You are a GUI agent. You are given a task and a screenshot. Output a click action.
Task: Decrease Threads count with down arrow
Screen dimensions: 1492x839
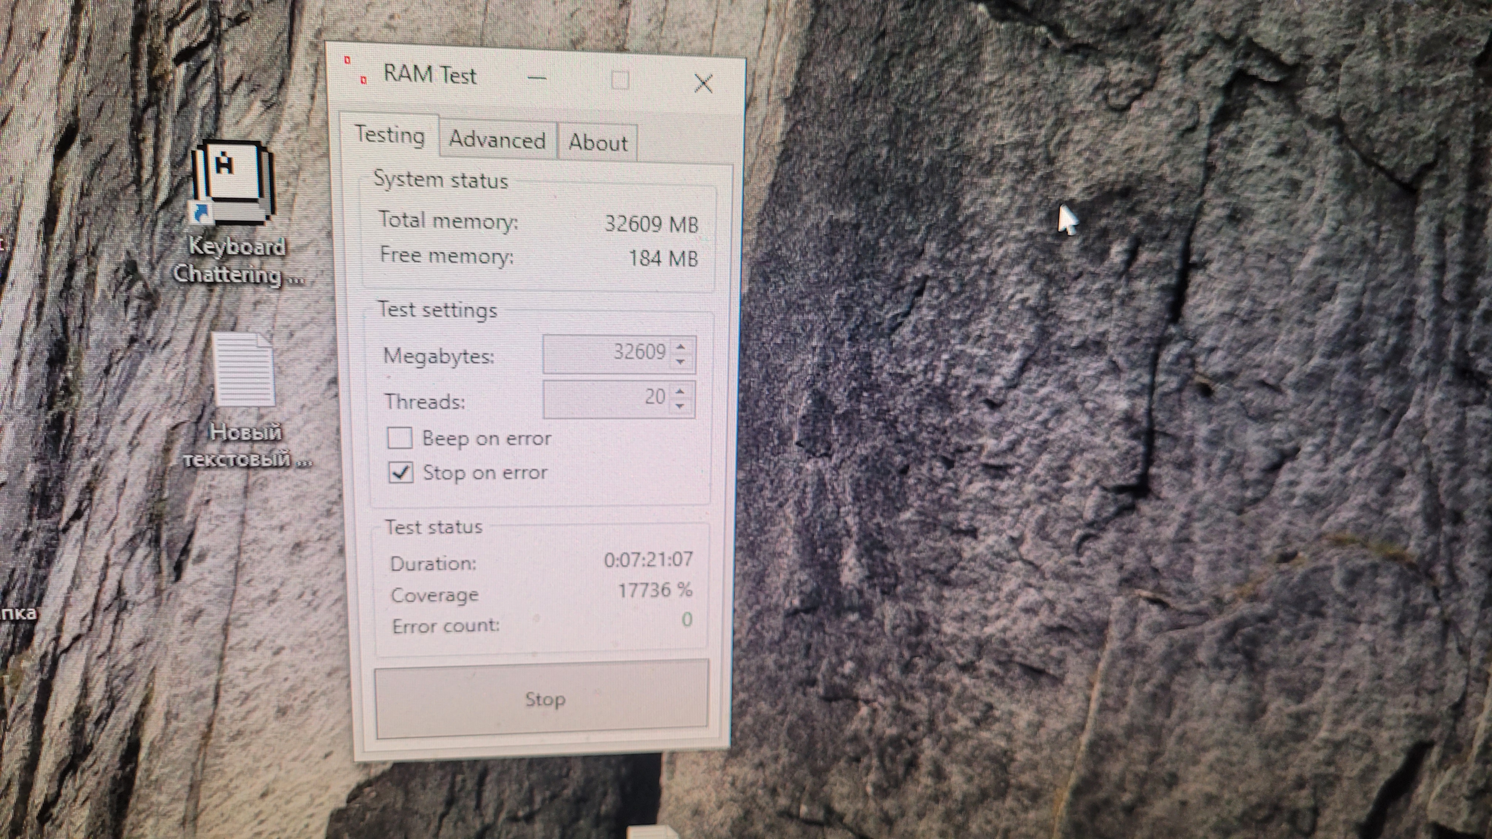click(680, 407)
